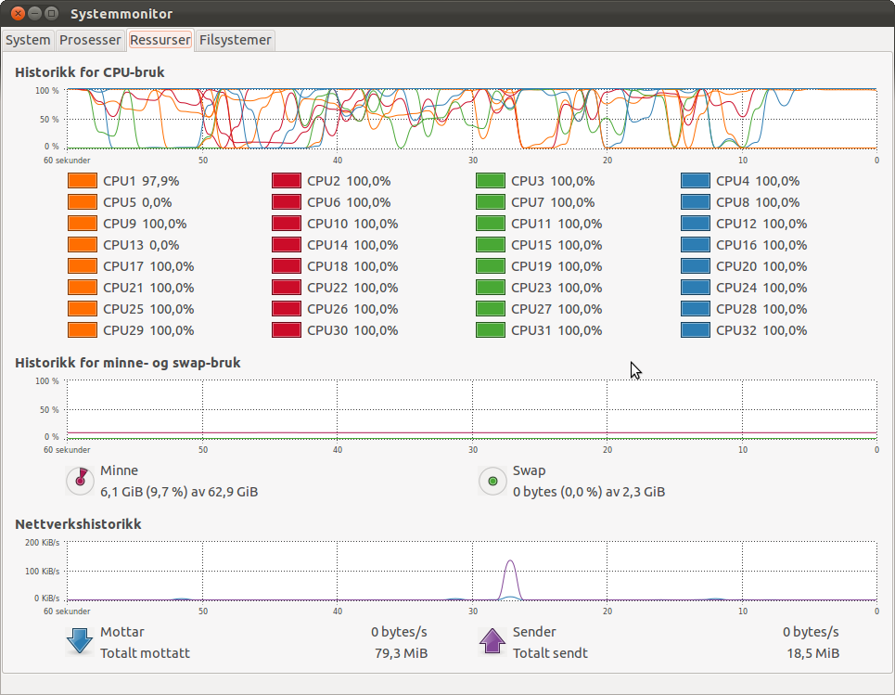Click the CPU4 blue color swatch

pos(696,181)
